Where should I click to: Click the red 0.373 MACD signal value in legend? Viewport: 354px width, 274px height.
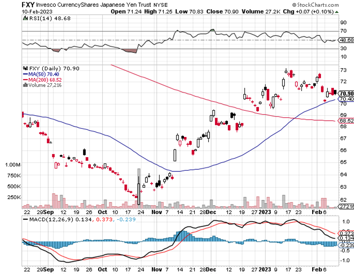pyautogui.click(x=104, y=220)
